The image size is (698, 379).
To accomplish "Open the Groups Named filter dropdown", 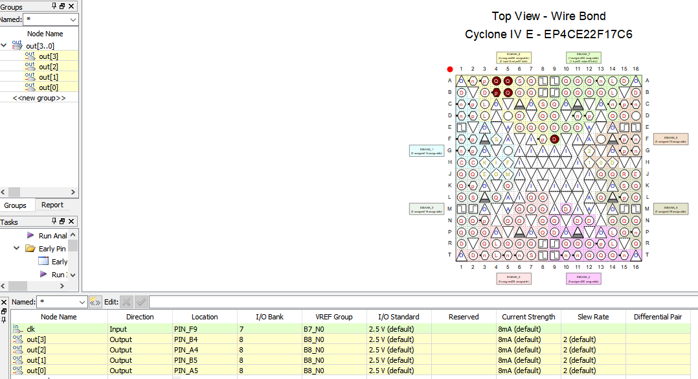I will click(73, 19).
